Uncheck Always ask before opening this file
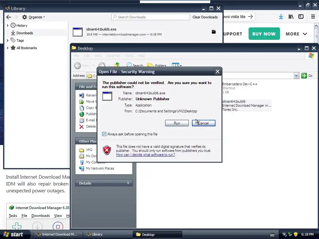319x239 pixels. [x=104, y=134]
